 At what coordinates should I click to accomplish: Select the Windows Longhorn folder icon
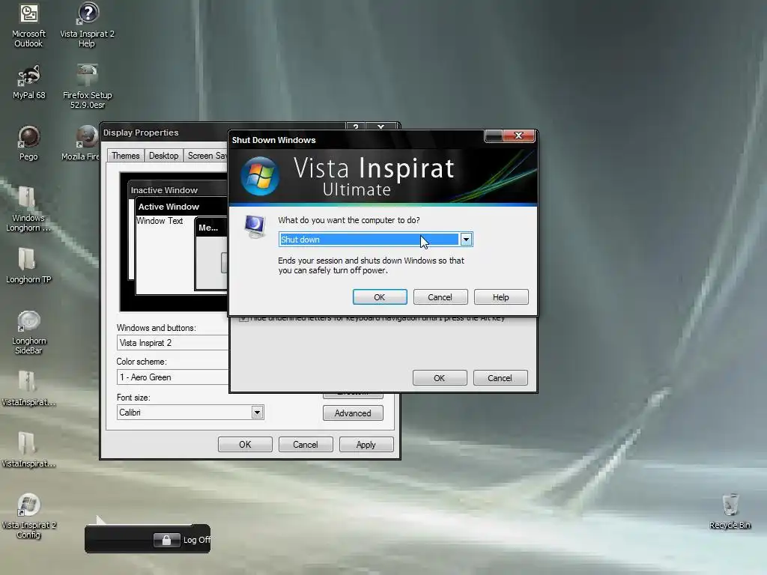coord(28,209)
